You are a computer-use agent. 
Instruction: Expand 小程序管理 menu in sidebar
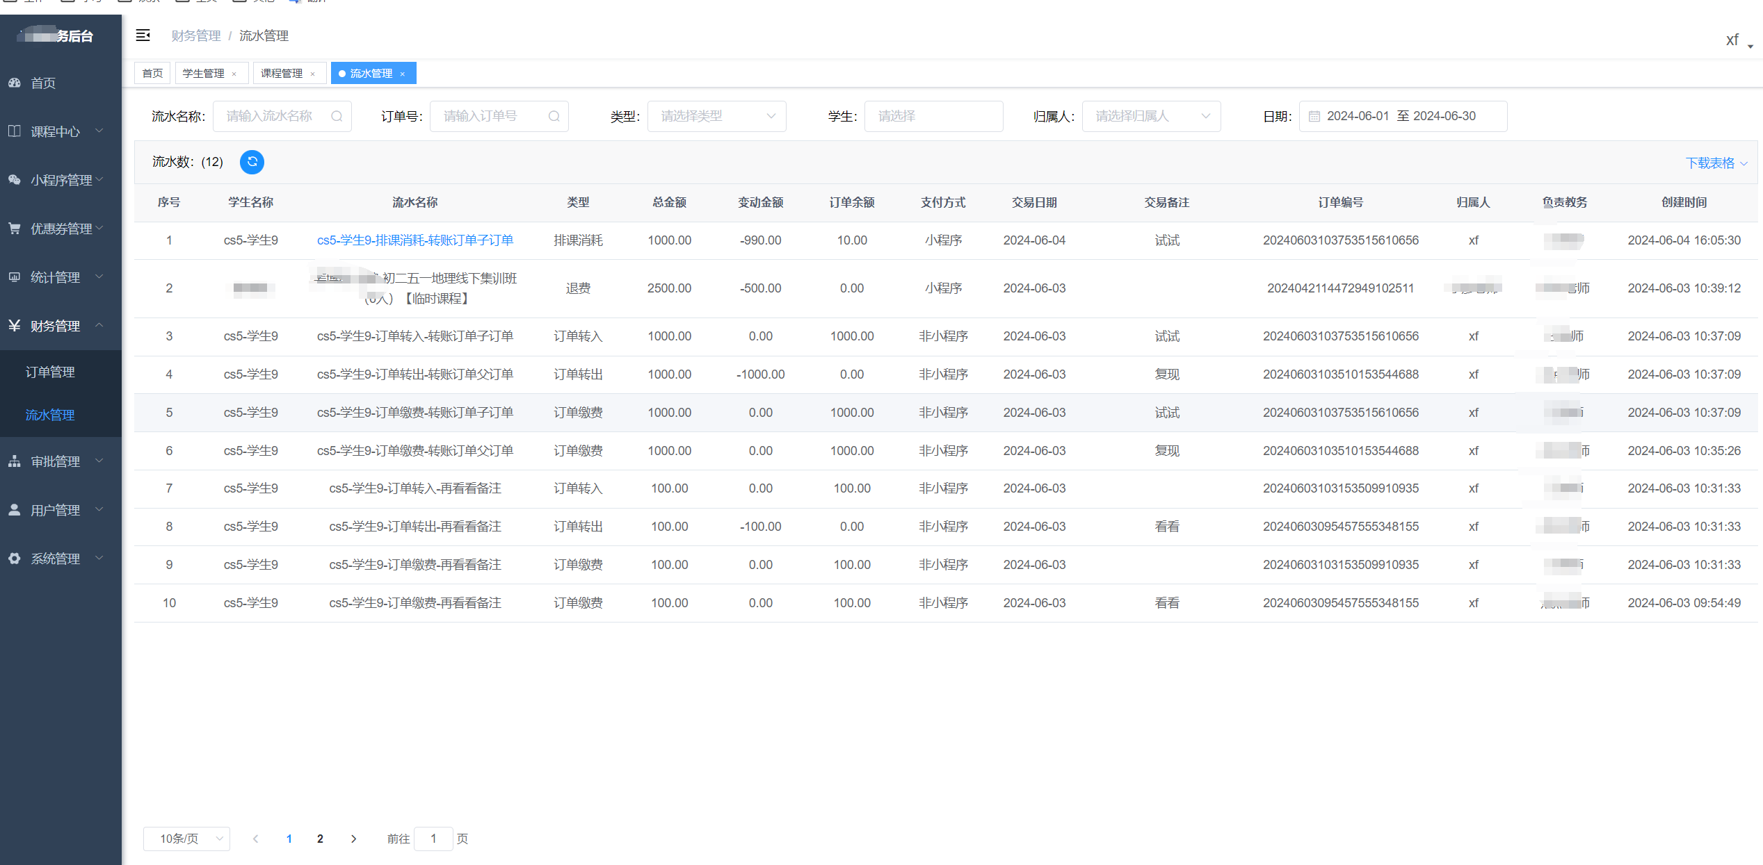coord(61,180)
